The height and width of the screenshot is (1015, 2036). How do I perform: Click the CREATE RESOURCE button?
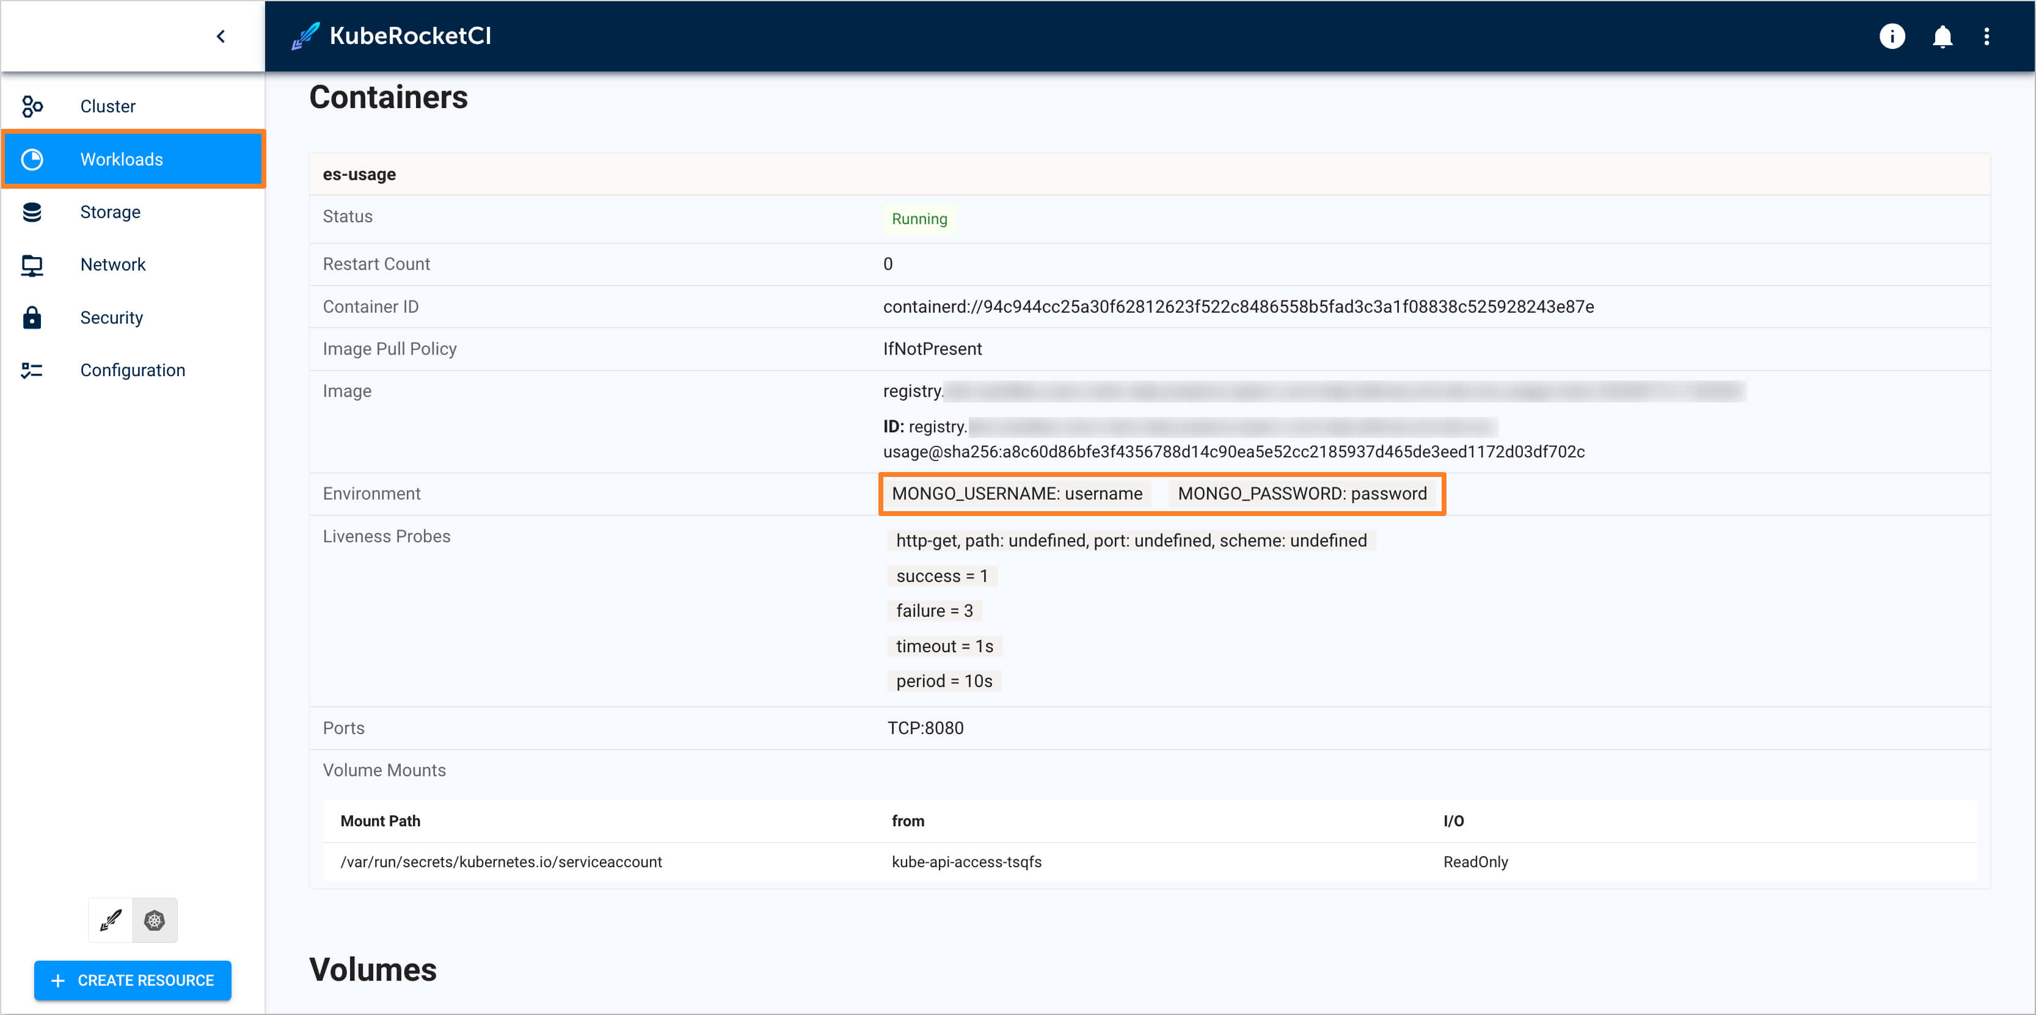pos(133,981)
